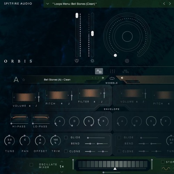Toggle the link loop icon above WOBBLE
Screen dimensions: 174x174
[112, 78]
